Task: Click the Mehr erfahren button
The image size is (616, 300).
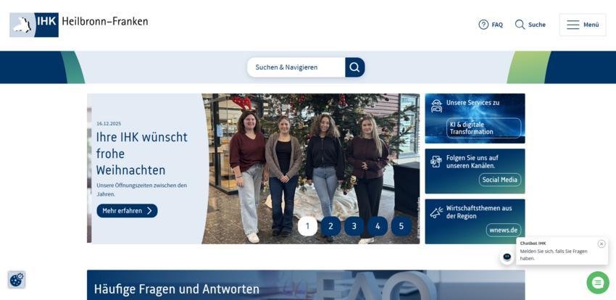Action: 127,211
